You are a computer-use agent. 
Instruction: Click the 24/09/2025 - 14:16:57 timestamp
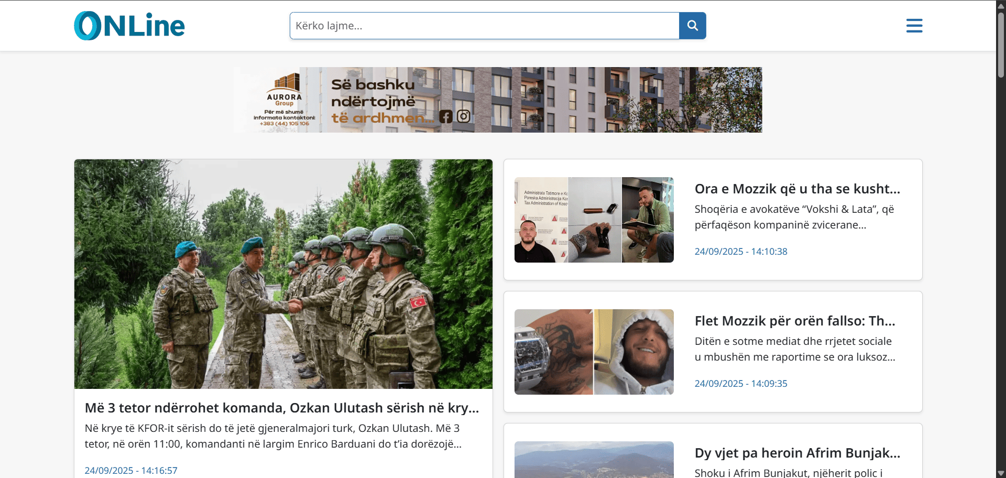click(x=131, y=471)
